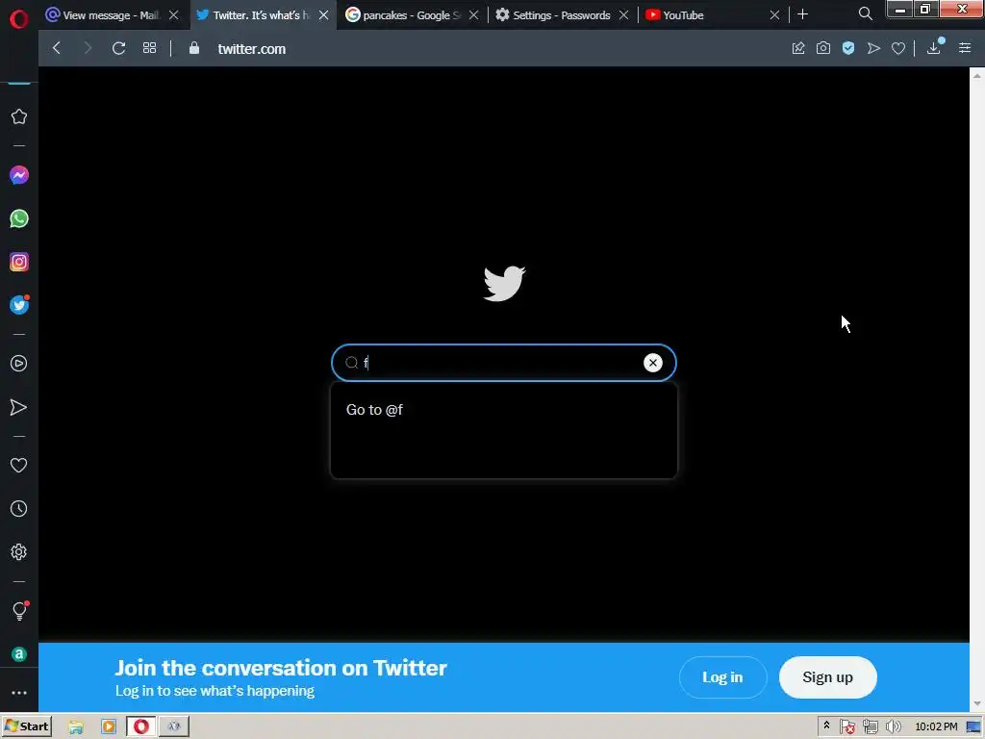This screenshot has width=985, height=739.
Task: Click the Sign up button
Action: coord(827,677)
